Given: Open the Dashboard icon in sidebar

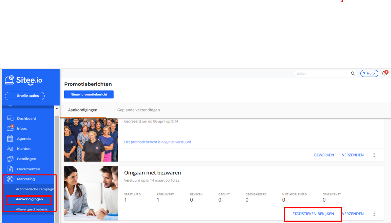Looking at the screenshot, I should coord(10,118).
